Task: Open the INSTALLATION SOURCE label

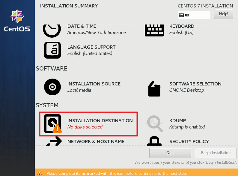Action: point(94,84)
